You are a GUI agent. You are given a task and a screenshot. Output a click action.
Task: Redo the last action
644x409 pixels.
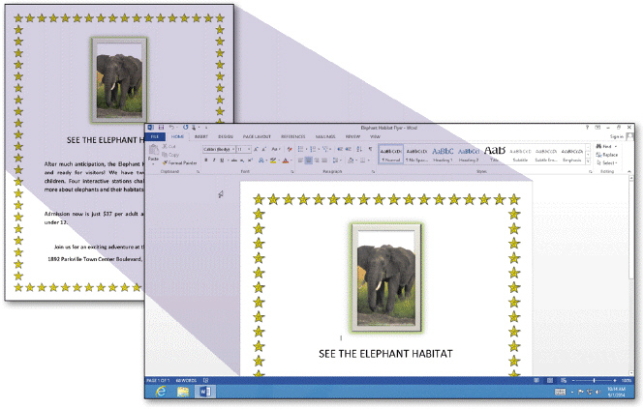pyautogui.click(x=186, y=128)
